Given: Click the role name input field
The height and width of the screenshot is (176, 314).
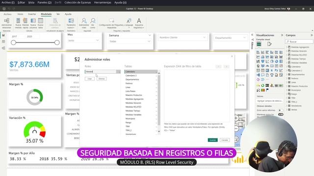Looking at the screenshot, I should pos(101,72).
